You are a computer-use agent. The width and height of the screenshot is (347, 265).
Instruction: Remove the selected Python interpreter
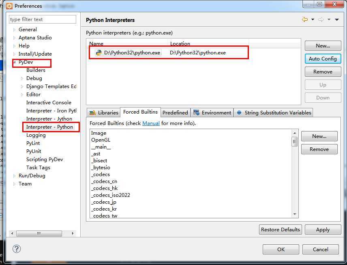[323, 72]
